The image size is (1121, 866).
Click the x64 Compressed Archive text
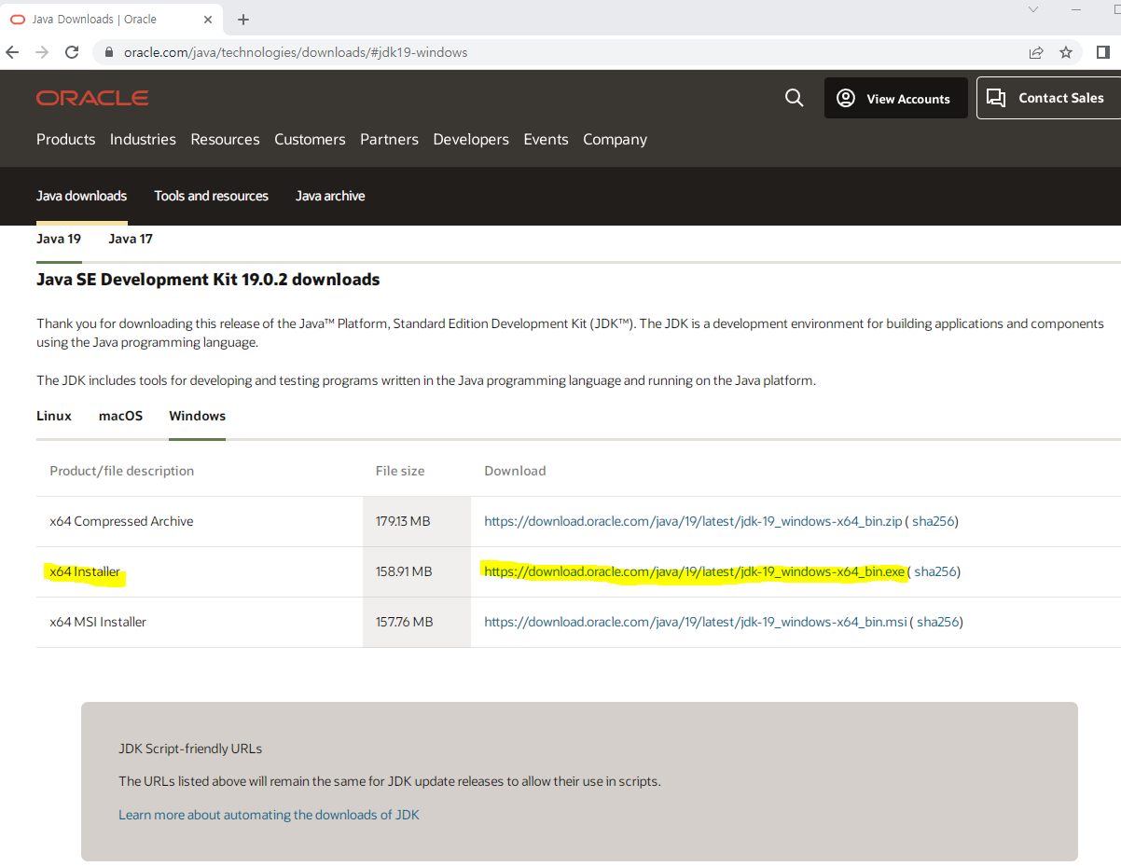tap(121, 521)
